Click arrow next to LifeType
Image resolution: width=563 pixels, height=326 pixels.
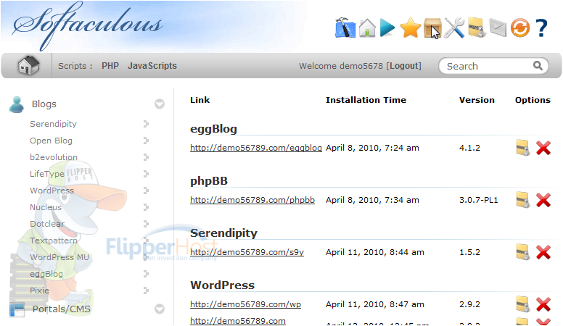pyautogui.click(x=146, y=174)
